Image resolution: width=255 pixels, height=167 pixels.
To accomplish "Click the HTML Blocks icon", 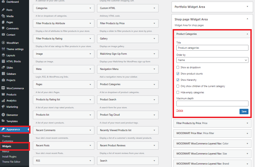I will tap(3, 61).
